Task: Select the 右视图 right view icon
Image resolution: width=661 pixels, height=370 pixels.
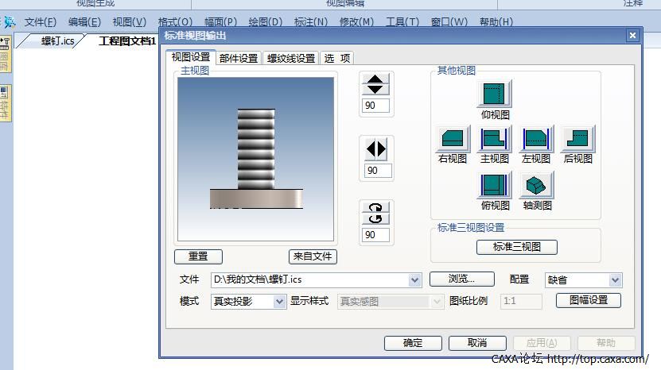Action: click(453, 138)
